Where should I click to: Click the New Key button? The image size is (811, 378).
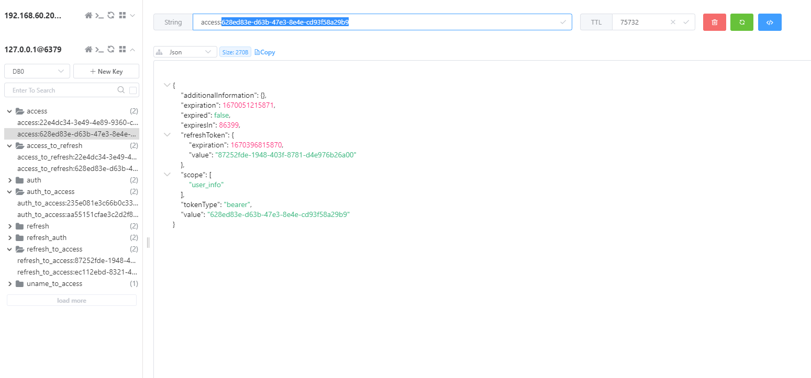(x=106, y=71)
